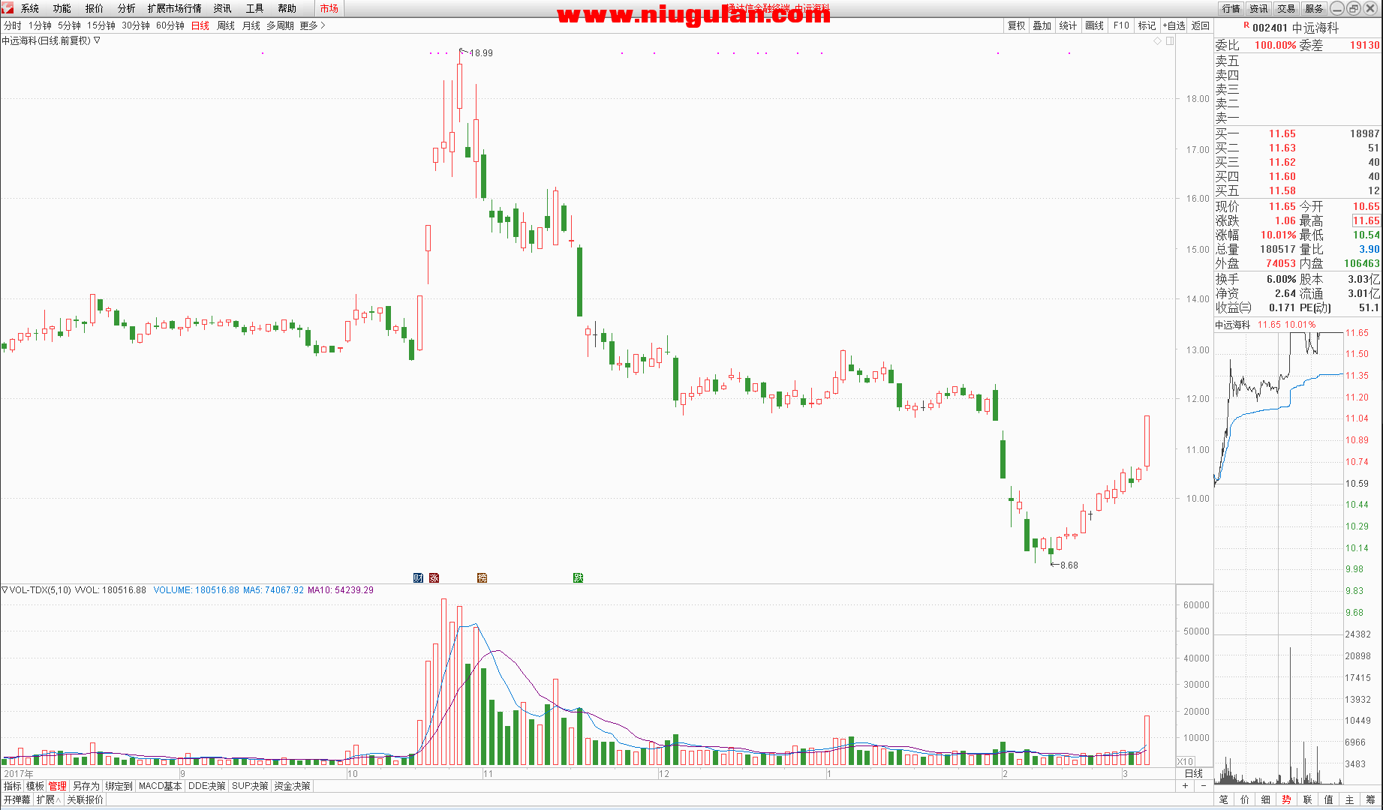Select the 15分钟 period
The height and width of the screenshot is (810, 1383).
(x=101, y=25)
